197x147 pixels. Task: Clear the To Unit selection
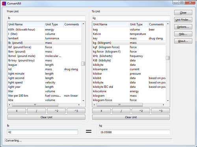pos(131,117)
